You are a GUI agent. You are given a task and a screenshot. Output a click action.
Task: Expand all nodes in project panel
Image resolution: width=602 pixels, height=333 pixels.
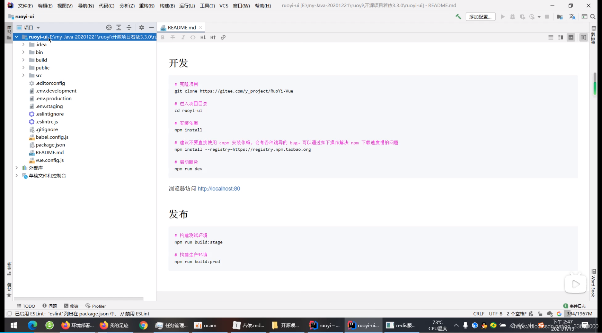point(119,27)
